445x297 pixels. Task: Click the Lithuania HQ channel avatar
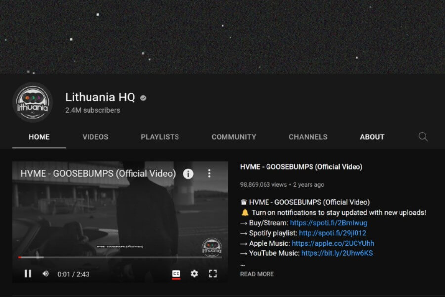point(33,102)
